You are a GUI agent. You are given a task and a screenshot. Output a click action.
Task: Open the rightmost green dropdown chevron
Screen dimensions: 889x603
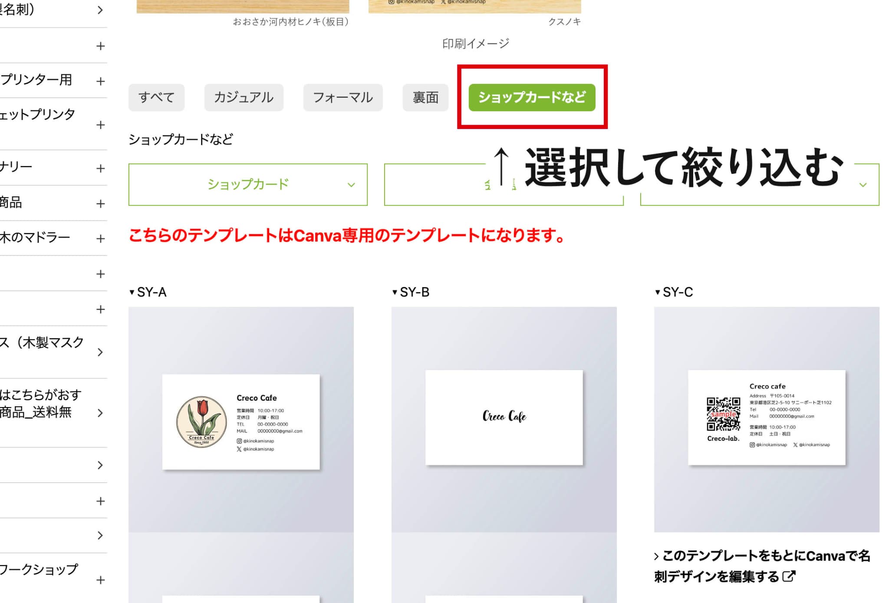[863, 185]
